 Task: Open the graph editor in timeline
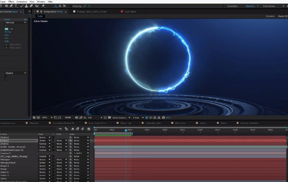(89, 129)
